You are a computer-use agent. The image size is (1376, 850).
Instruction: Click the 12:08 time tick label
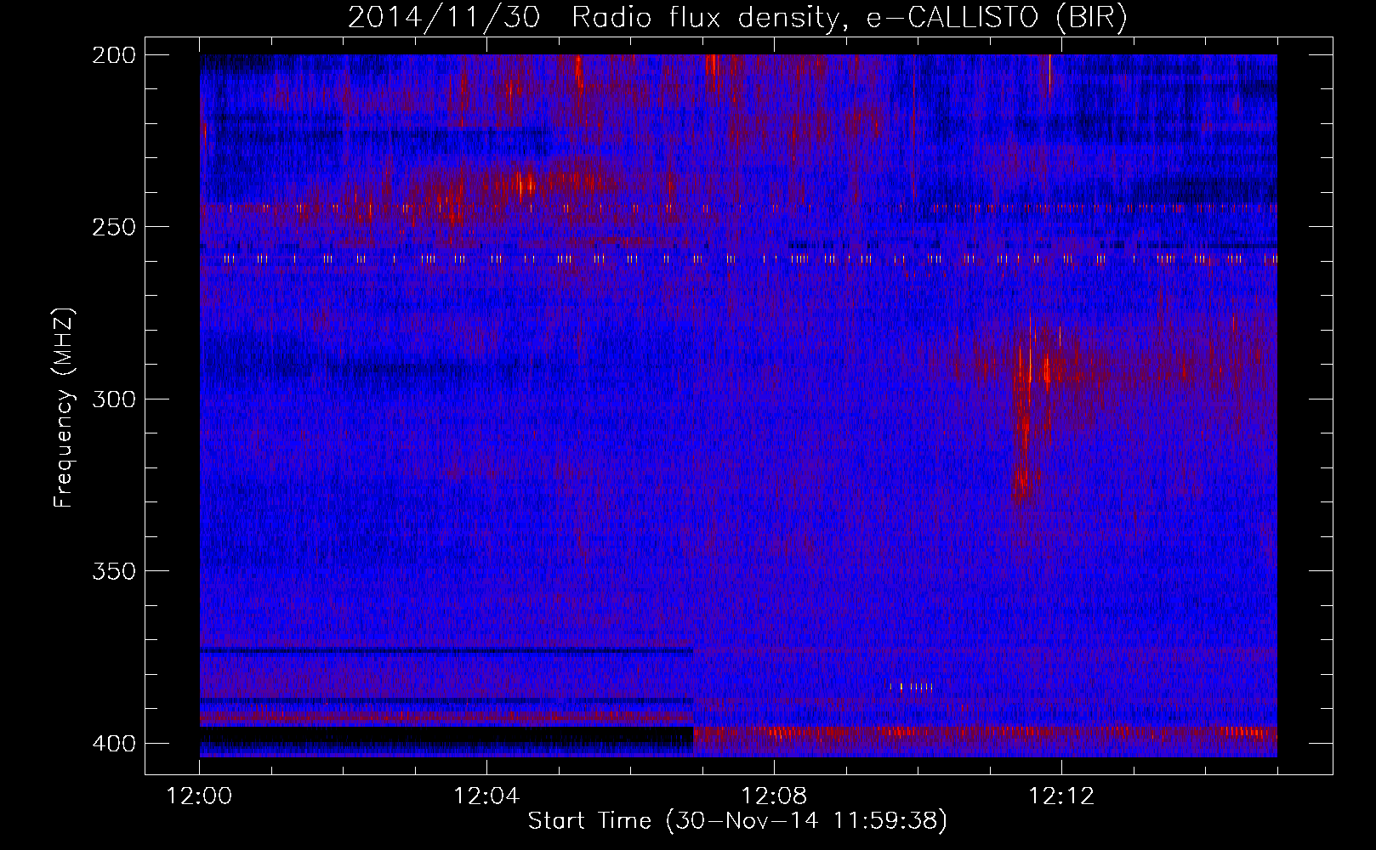click(774, 796)
